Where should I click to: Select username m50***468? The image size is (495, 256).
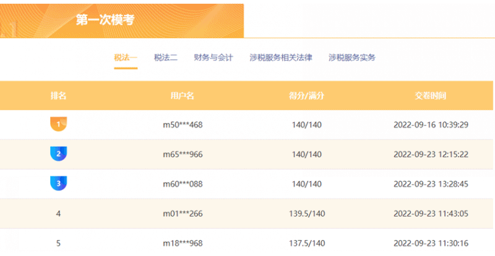[183, 125]
